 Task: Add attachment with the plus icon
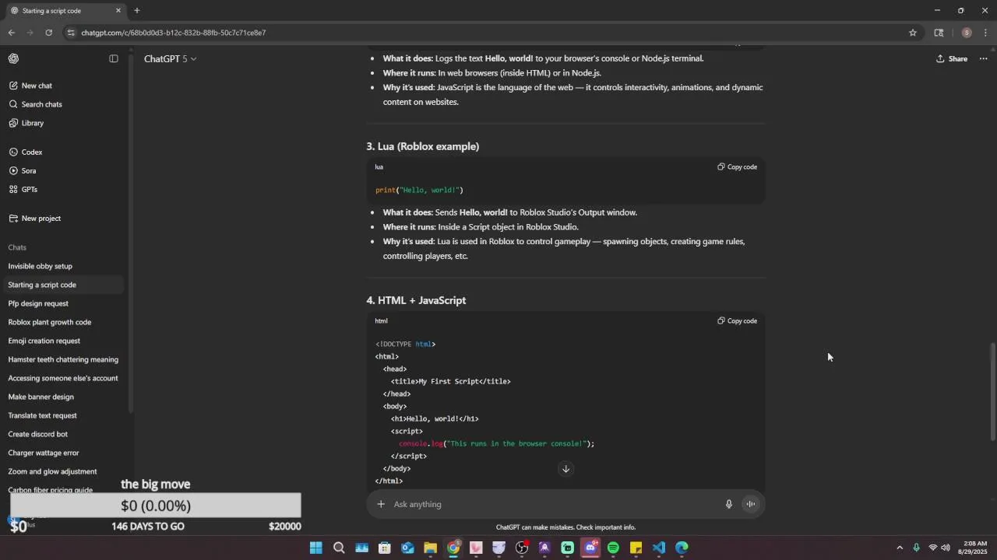click(381, 505)
